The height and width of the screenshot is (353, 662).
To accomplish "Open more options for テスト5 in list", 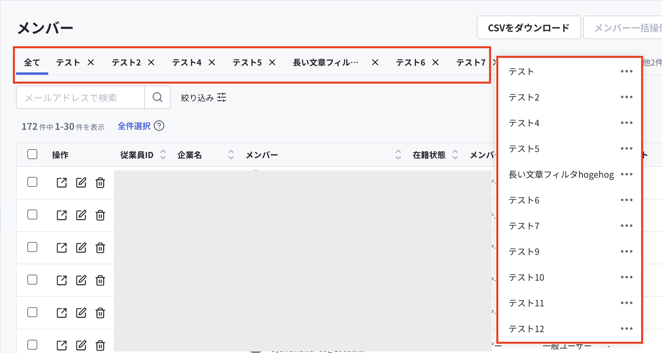I will coord(627,148).
